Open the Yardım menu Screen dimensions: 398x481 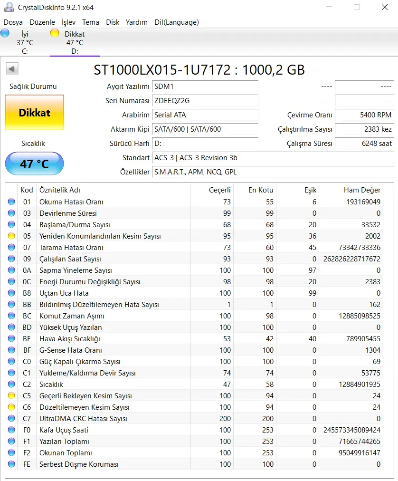[136, 22]
